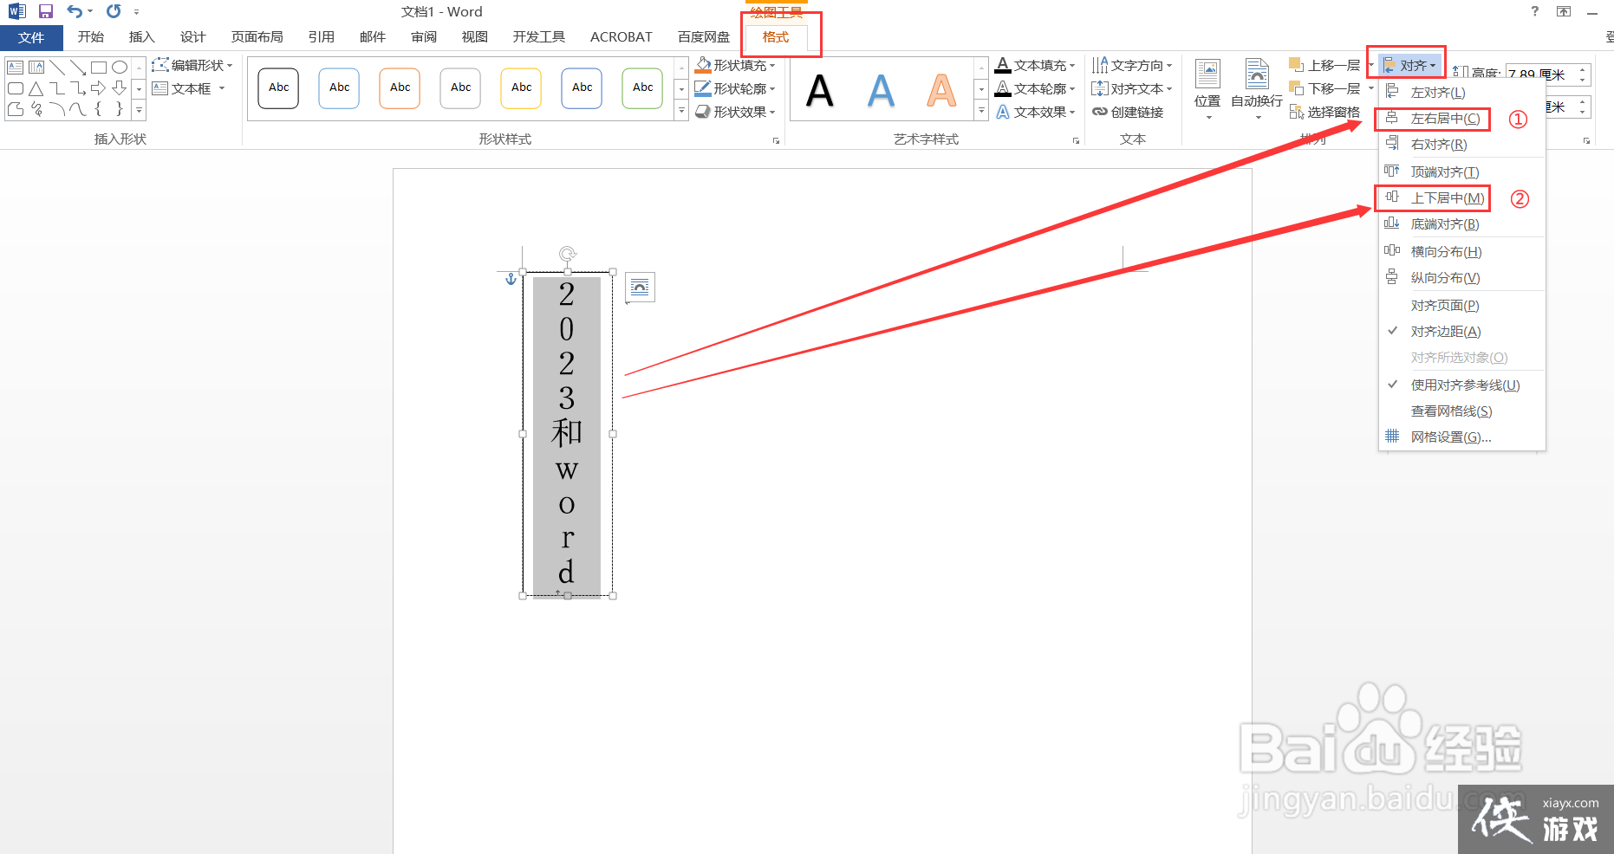Select the rounded rectangle shape

16,88
